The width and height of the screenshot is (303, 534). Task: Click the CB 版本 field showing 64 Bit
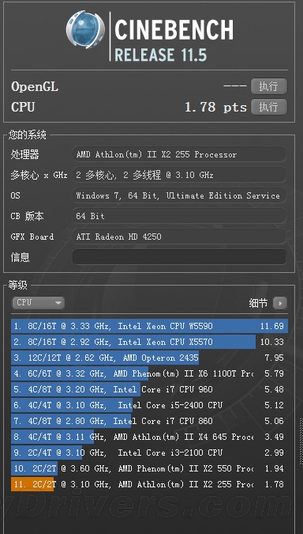point(179,216)
